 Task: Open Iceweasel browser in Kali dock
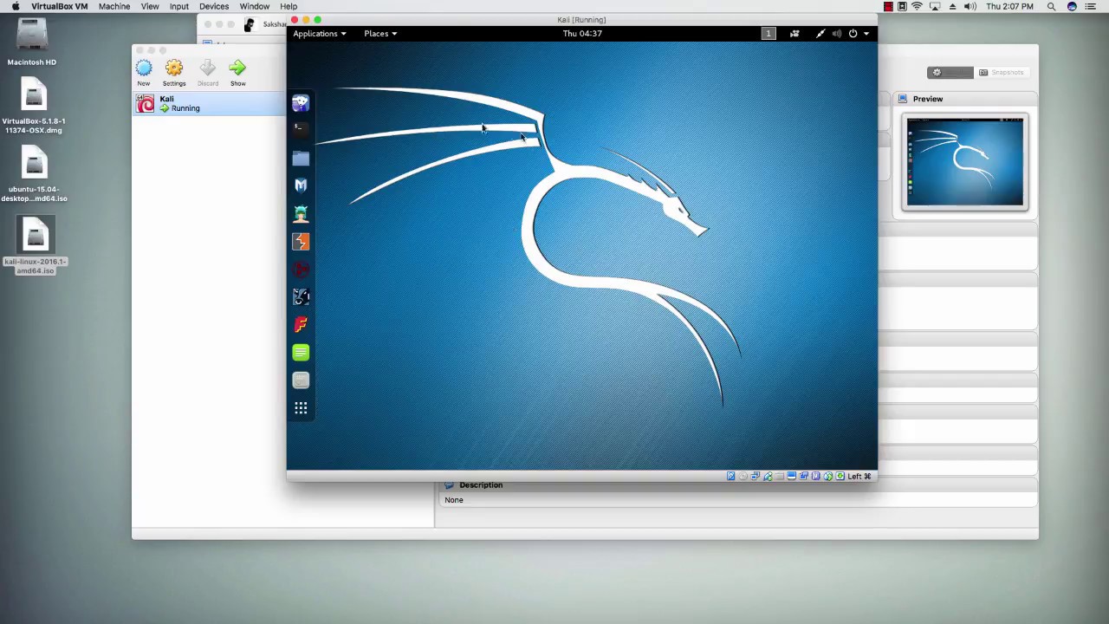[301, 103]
